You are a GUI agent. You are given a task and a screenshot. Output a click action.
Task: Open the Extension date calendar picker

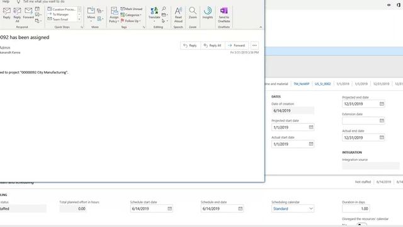[x=382, y=120]
